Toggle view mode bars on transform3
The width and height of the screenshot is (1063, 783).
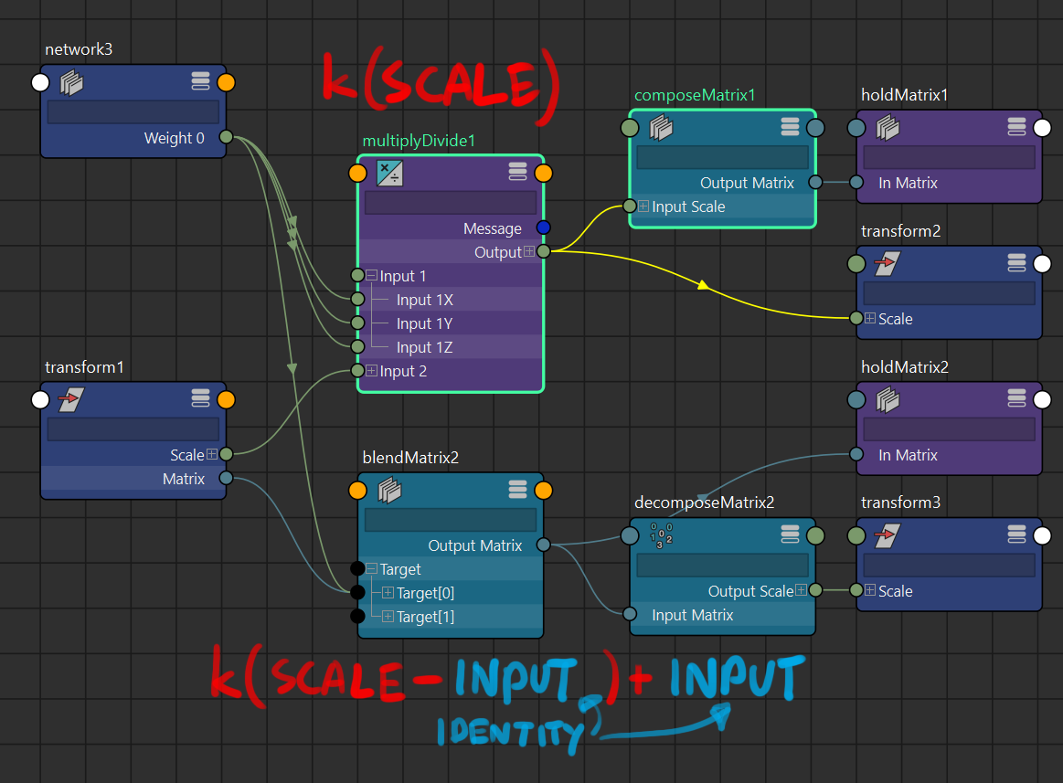pyautogui.click(x=1016, y=534)
